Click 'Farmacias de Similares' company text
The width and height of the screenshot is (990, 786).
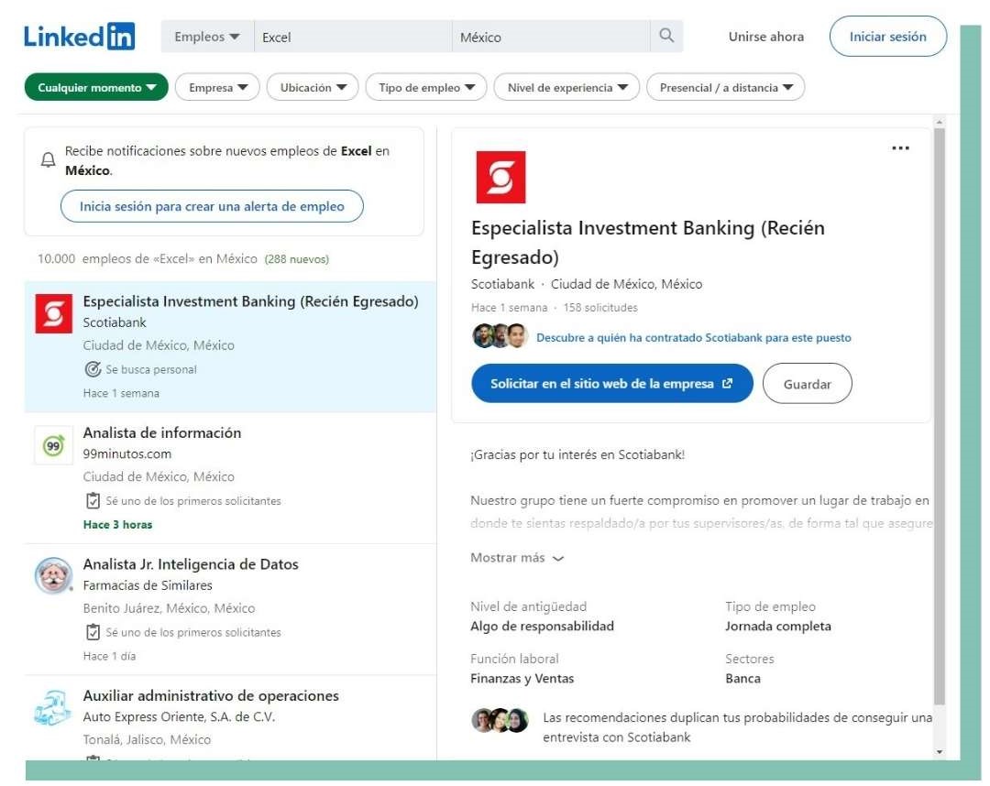click(147, 584)
